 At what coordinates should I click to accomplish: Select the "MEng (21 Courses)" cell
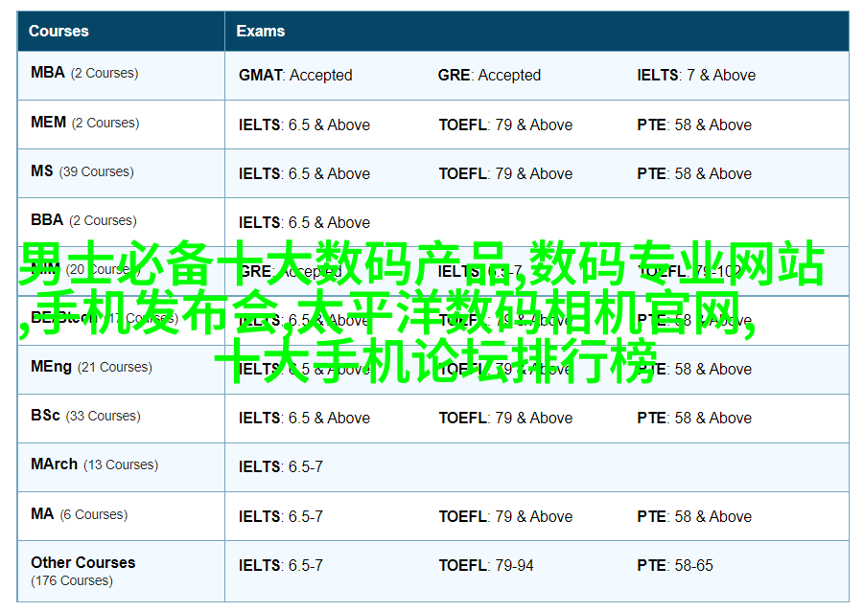tap(121, 370)
